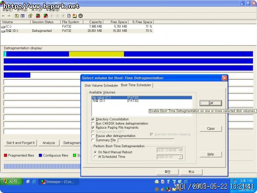This screenshot has height=193, width=257.
Task: Open the scheduled date dropdown
Action: click(180, 157)
